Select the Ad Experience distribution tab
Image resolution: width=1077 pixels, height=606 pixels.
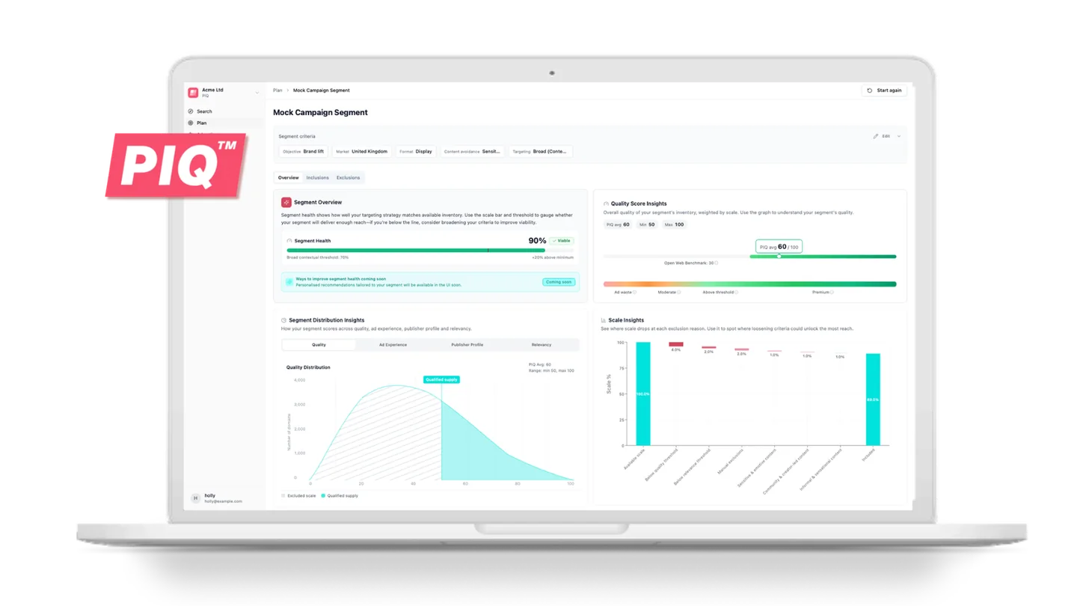pos(393,345)
